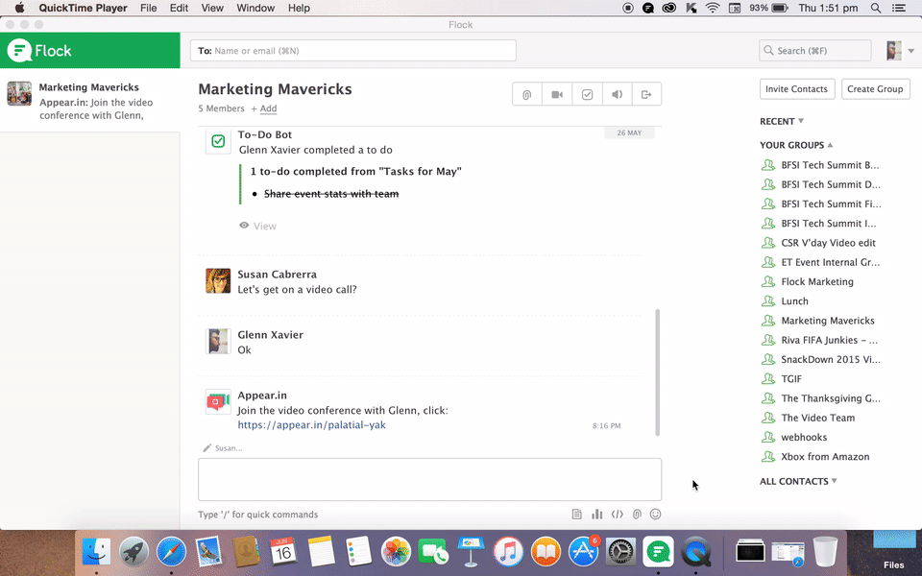Click the message compose text box
The width and height of the screenshot is (922, 576).
tap(430, 480)
